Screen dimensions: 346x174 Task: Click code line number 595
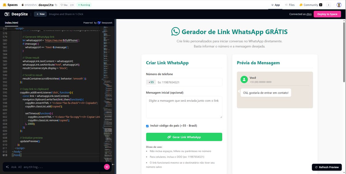tap(5, 92)
